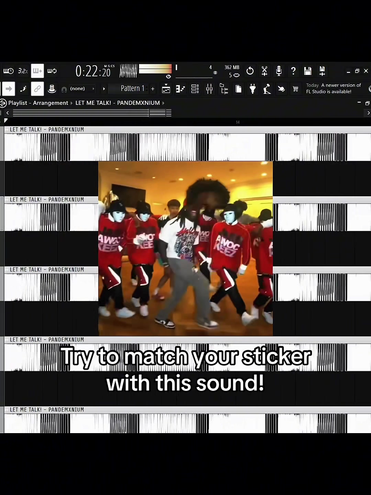Open the Playlist view icon

166,89
